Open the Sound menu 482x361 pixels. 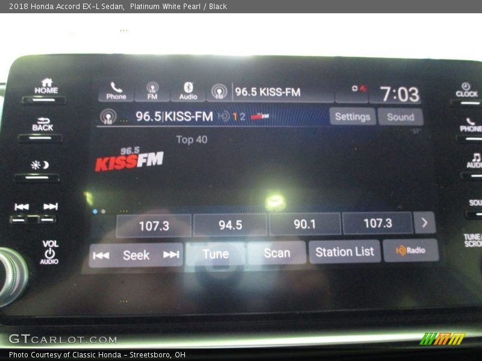(x=401, y=117)
